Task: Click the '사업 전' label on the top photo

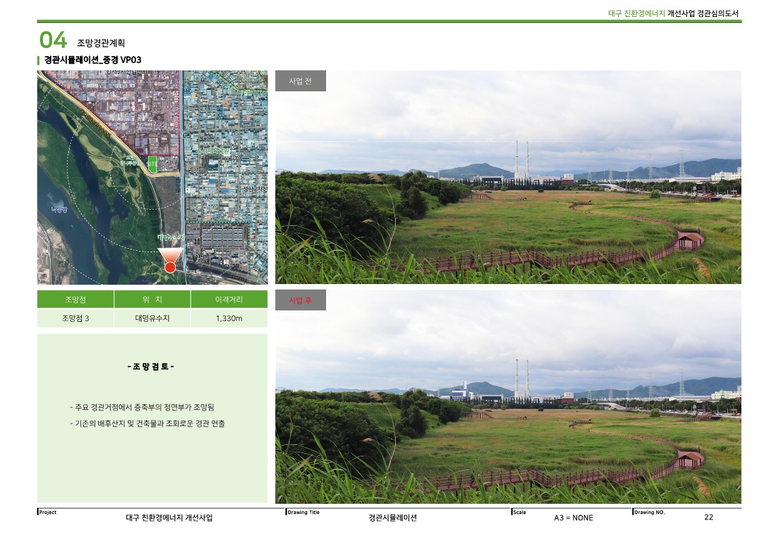Action: [x=300, y=80]
